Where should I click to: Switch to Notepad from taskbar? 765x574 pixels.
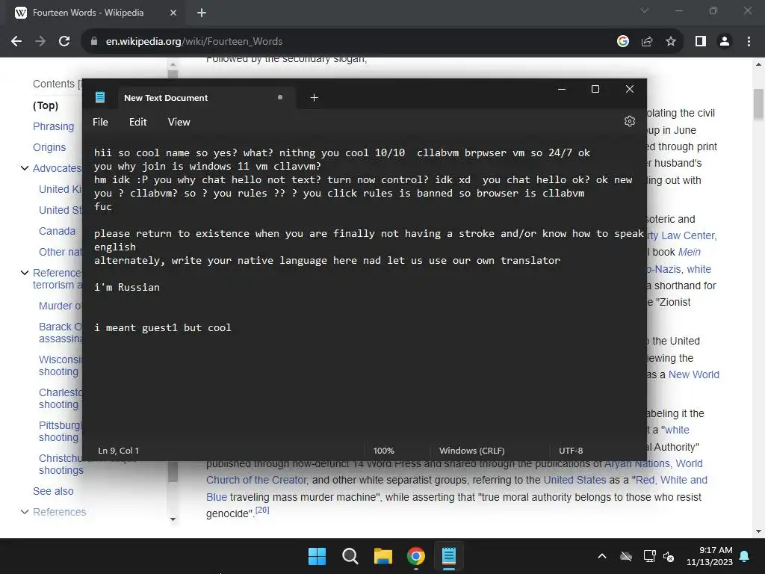click(x=449, y=556)
